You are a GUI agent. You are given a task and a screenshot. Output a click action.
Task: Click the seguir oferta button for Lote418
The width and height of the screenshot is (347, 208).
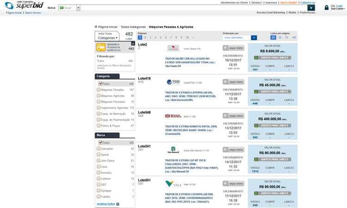pyautogui.click(x=234, y=82)
